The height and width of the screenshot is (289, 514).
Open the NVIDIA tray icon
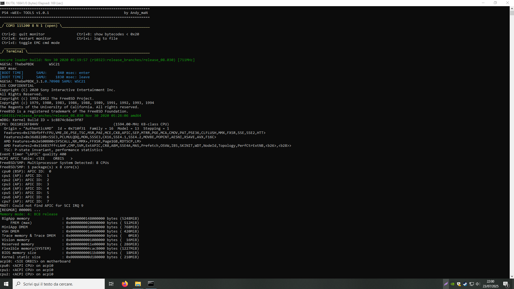452,284
